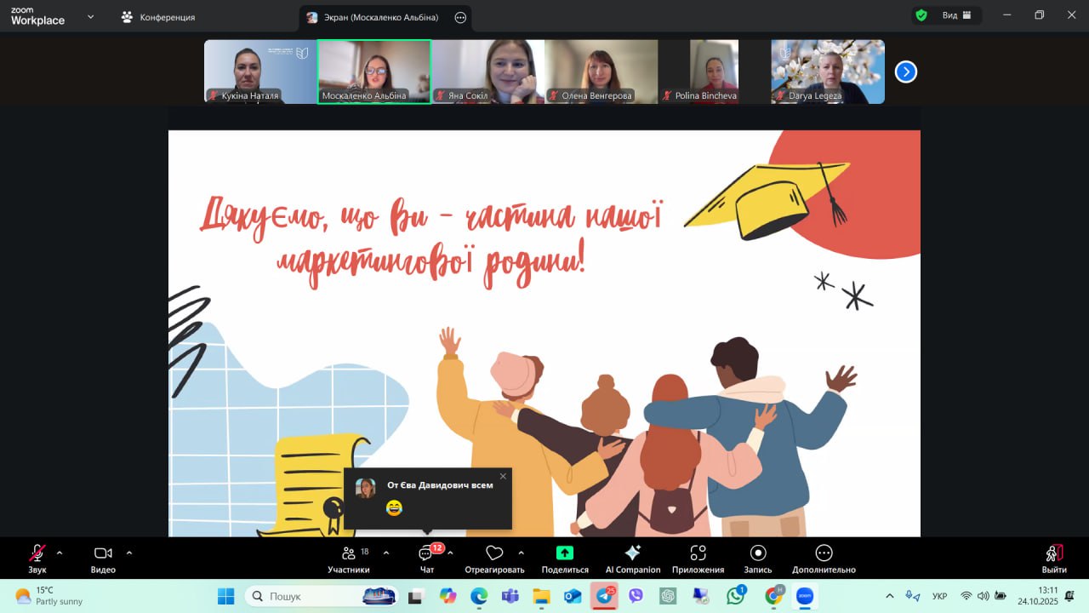1089x613 pixels.
Task: Start recording with the Запись button
Action: [x=758, y=559]
